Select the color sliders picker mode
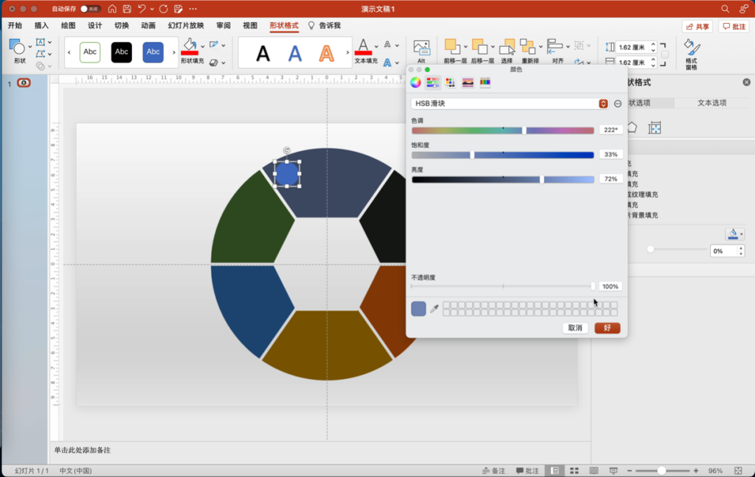The image size is (755, 477). 433,83
